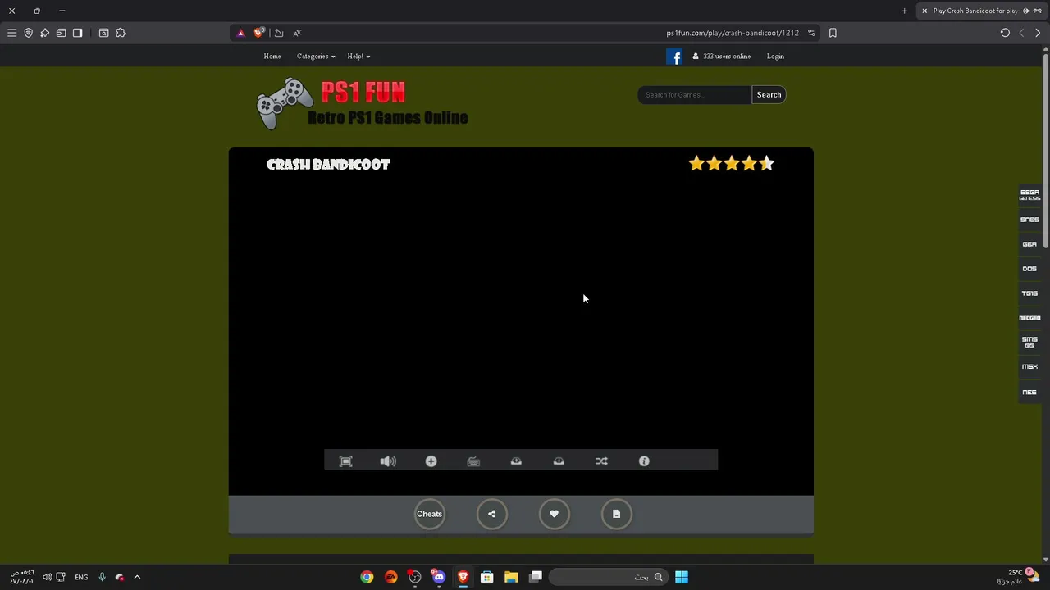Go to the Home menu item

[x=272, y=57]
